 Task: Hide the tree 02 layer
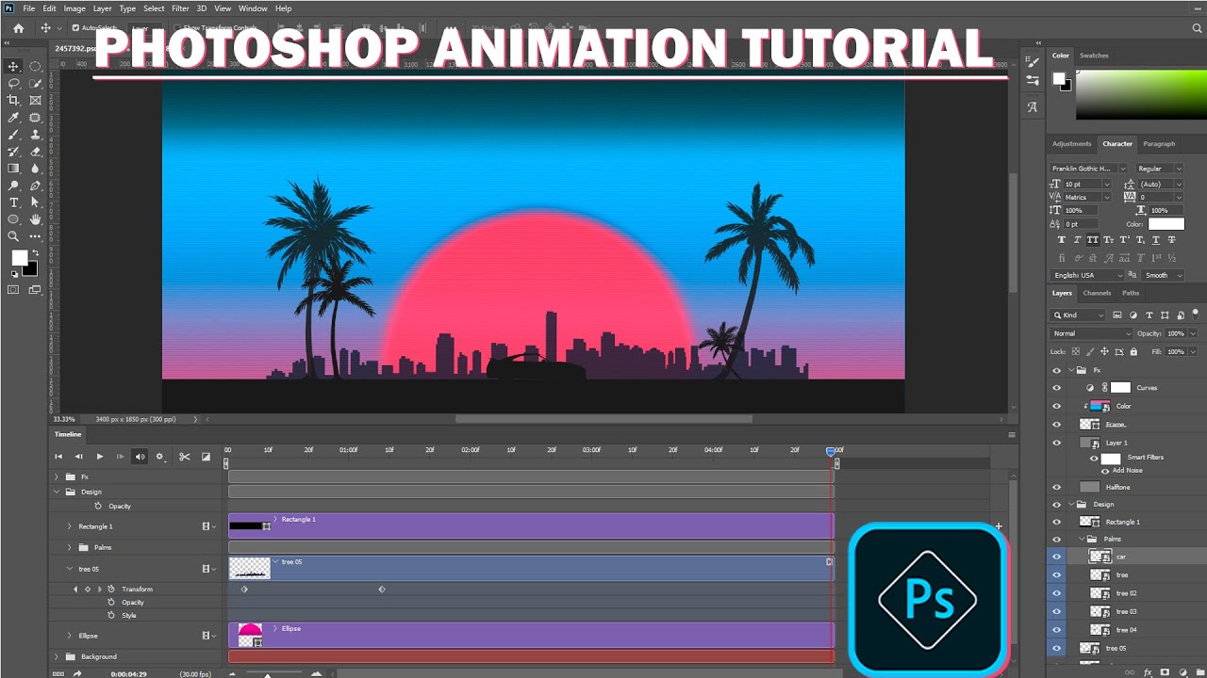(1056, 594)
